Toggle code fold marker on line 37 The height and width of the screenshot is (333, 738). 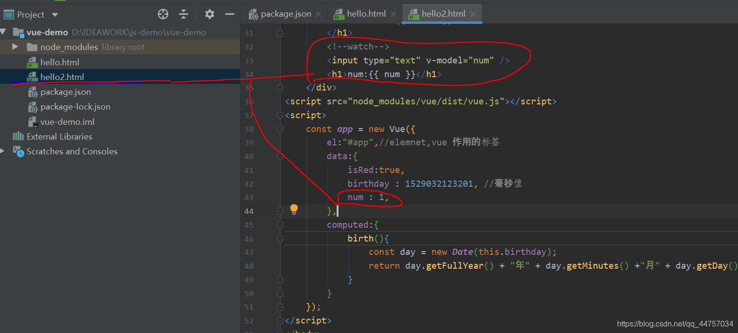tap(280, 115)
